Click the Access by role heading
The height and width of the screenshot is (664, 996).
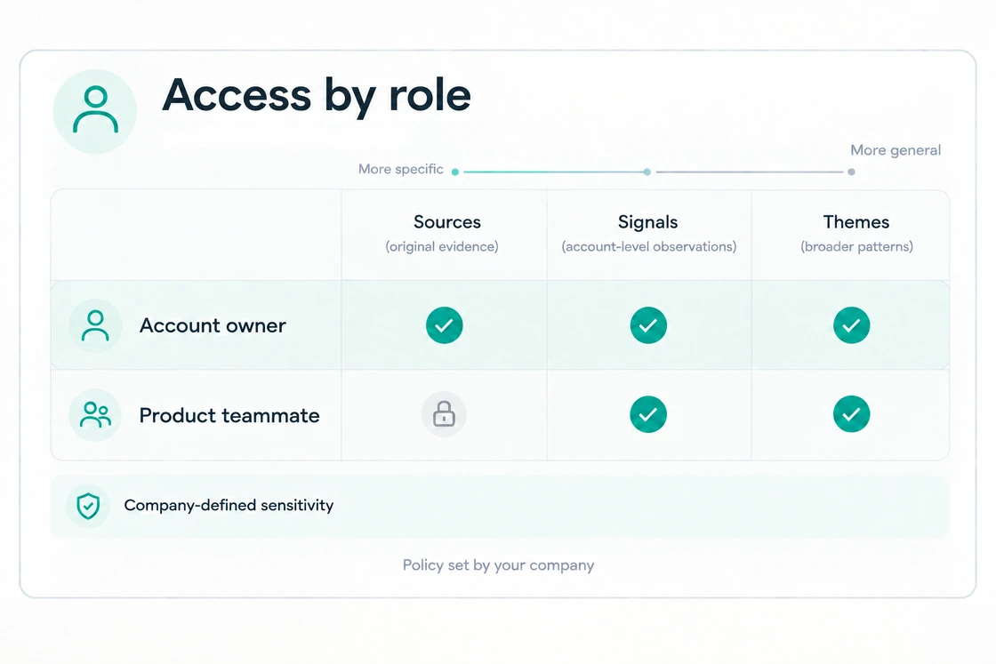(317, 95)
